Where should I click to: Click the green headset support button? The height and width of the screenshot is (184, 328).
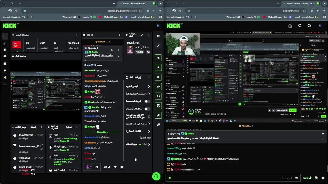pos(156,176)
